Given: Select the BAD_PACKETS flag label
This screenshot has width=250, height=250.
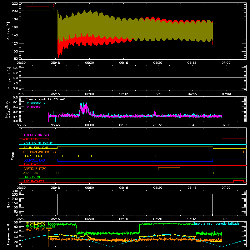Looking at the screenshot, I should click(x=34, y=181).
